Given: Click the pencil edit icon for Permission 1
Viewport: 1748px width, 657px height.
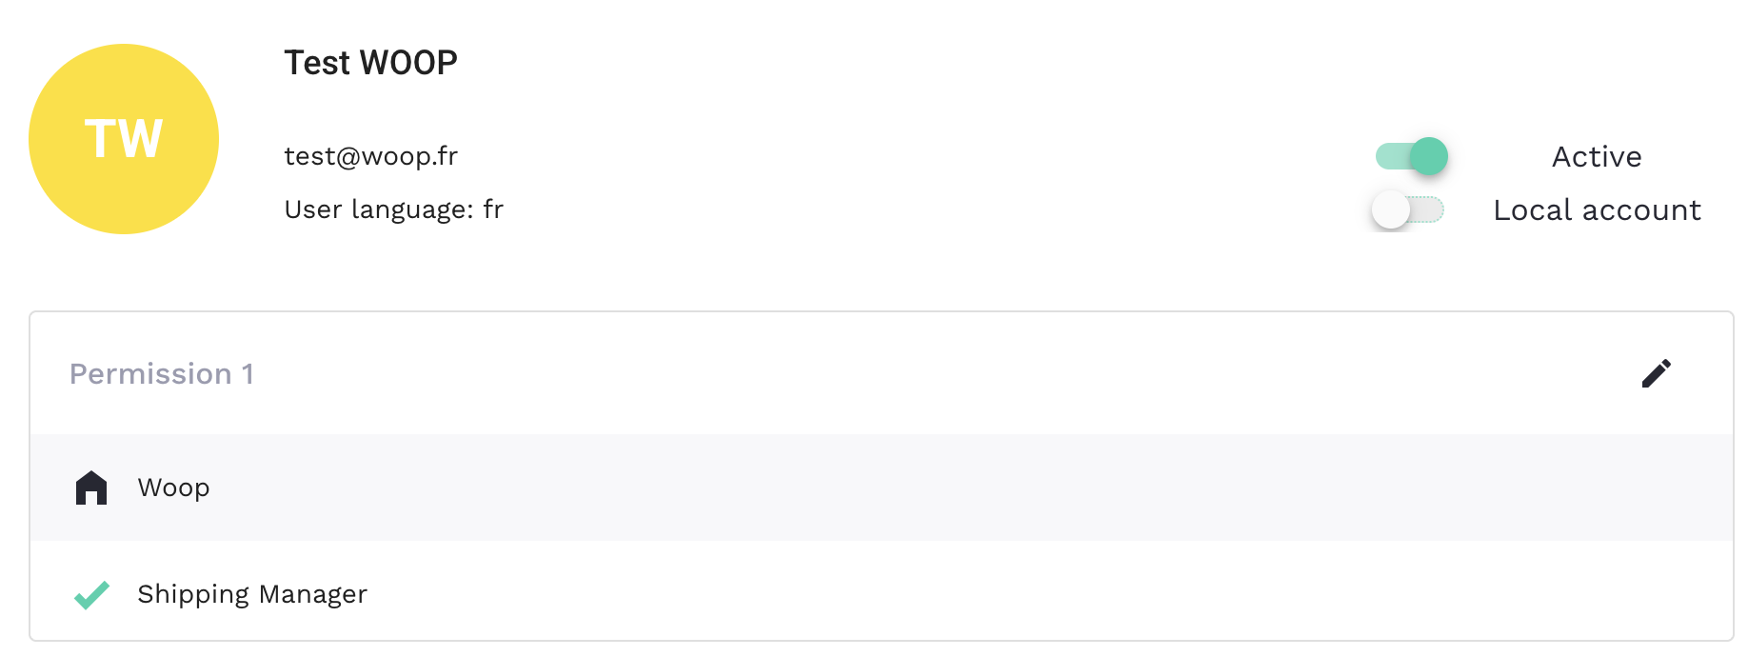Looking at the screenshot, I should [1656, 373].
